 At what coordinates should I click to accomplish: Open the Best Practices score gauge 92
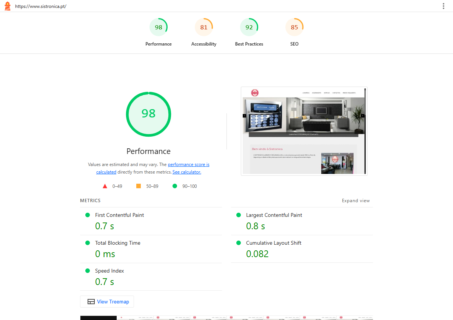point(249,32)
